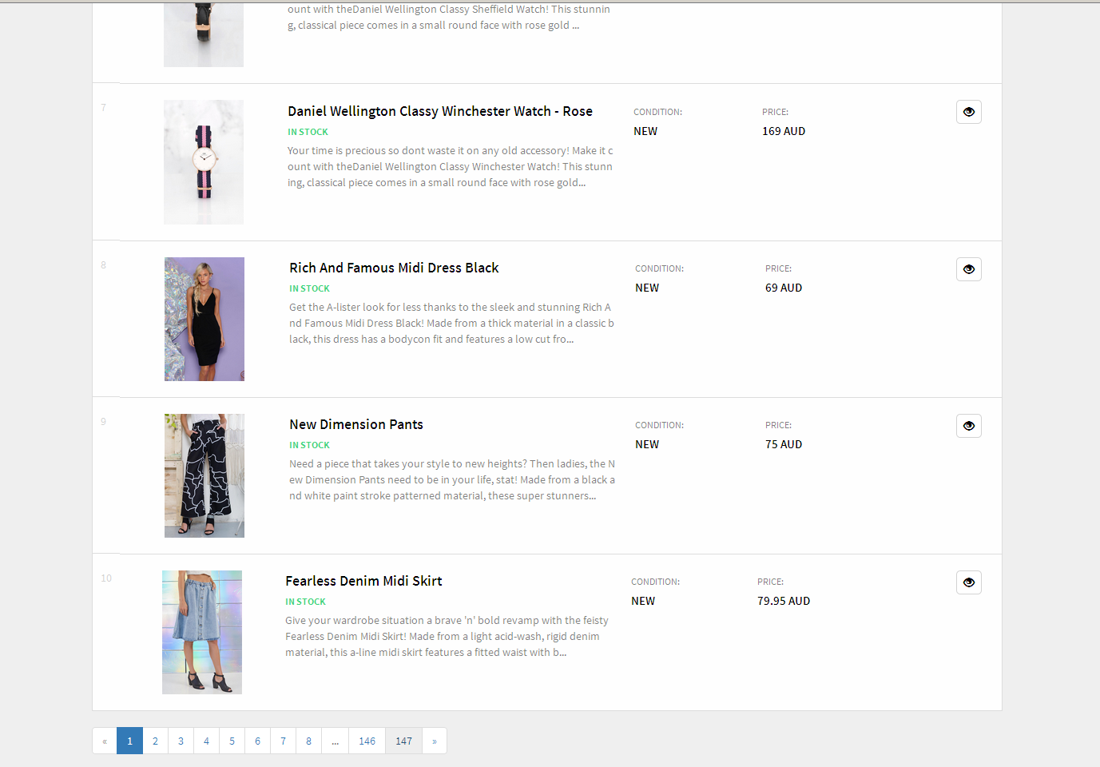This screenshot has width=1100, height=767.
Task: Go to page 5 of results
Action: (x=232, y=741)
